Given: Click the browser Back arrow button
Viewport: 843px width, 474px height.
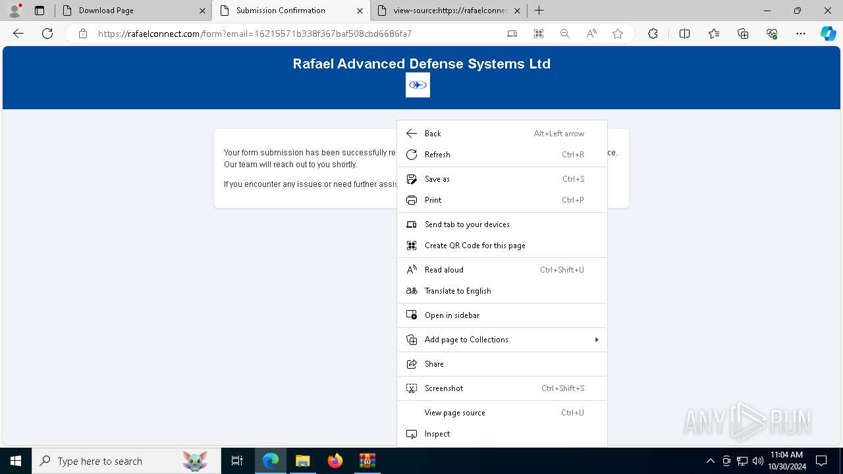Looking at the screenshot, I should click(18, 34).
